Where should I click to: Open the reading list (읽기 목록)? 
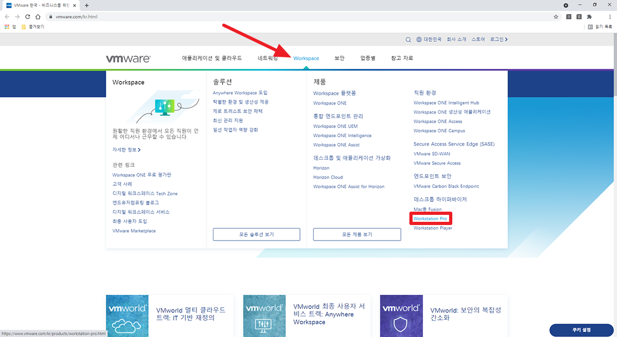600,27
